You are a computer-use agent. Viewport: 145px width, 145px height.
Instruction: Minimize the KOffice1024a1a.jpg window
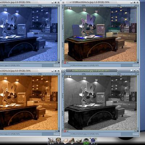(x=132, y=3)
